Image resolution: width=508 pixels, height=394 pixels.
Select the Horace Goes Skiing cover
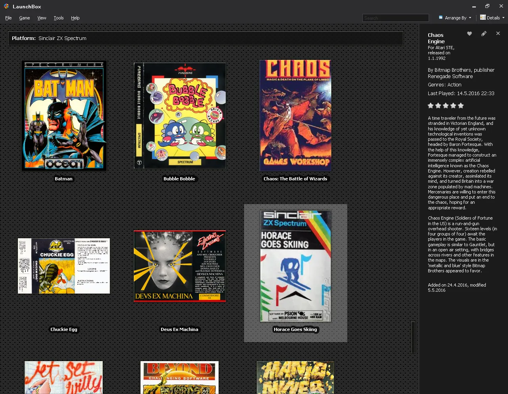coord(296,266)
